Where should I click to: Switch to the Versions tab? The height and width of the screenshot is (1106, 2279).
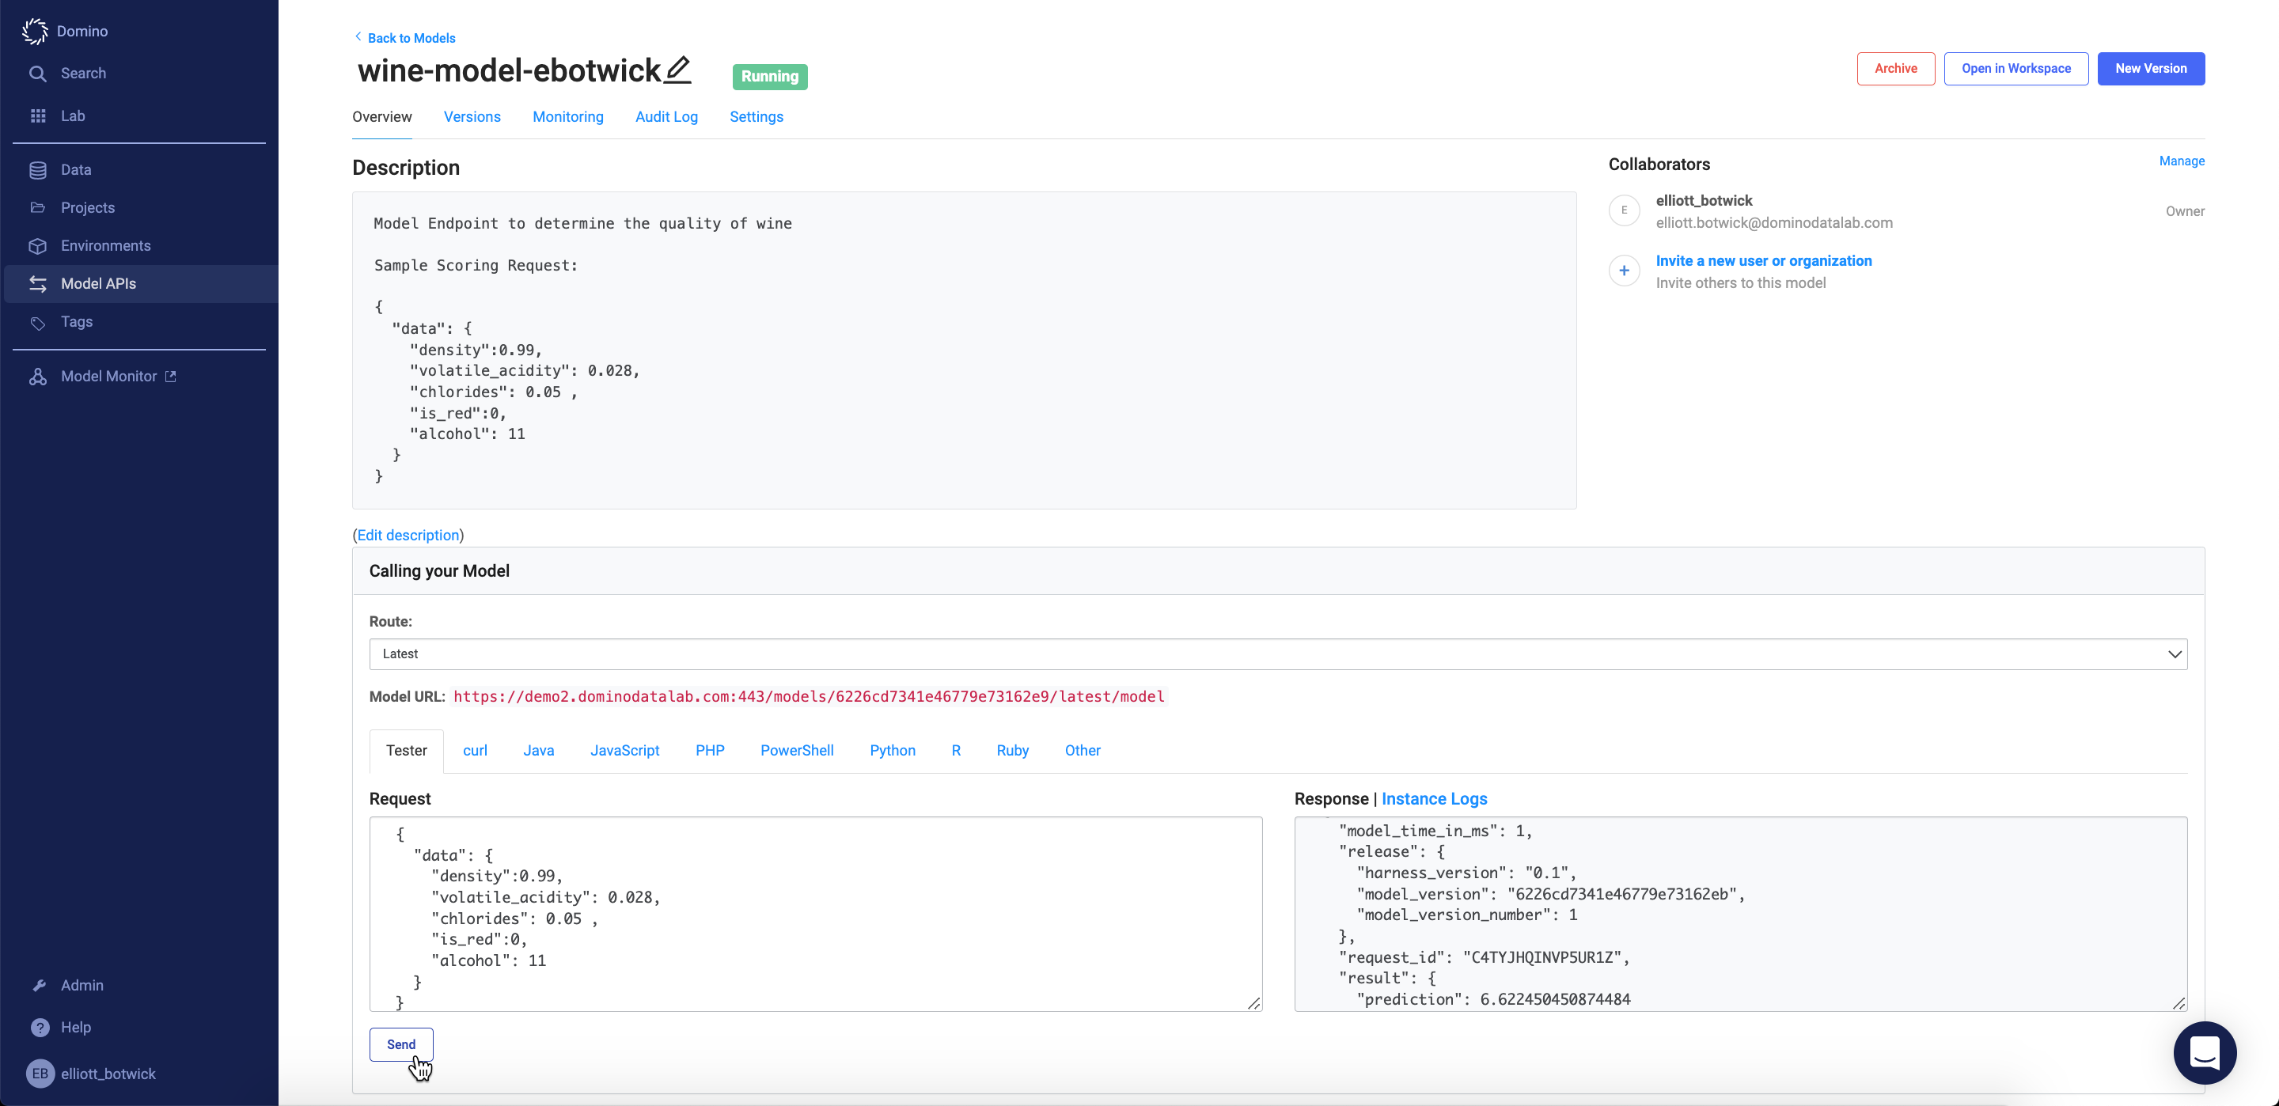click(472, 117)
